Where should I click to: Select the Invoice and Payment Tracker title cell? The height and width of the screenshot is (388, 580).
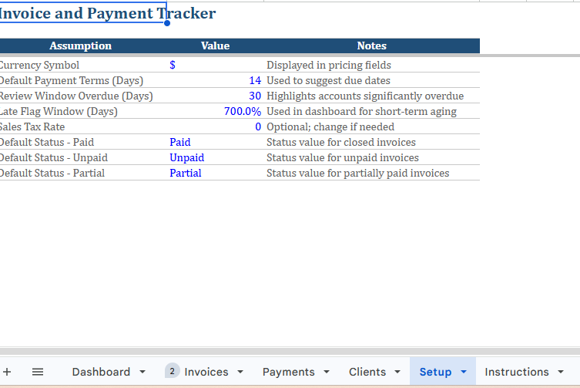pos(83,12)
